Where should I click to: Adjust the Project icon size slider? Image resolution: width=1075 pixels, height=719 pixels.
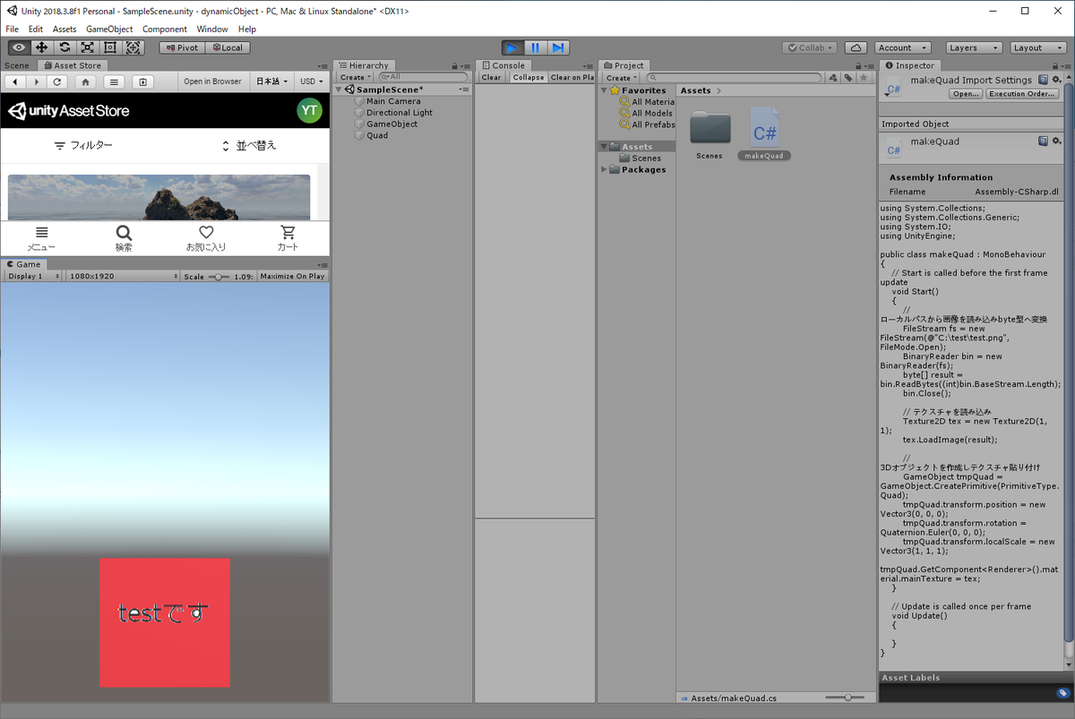coord(844,698)
